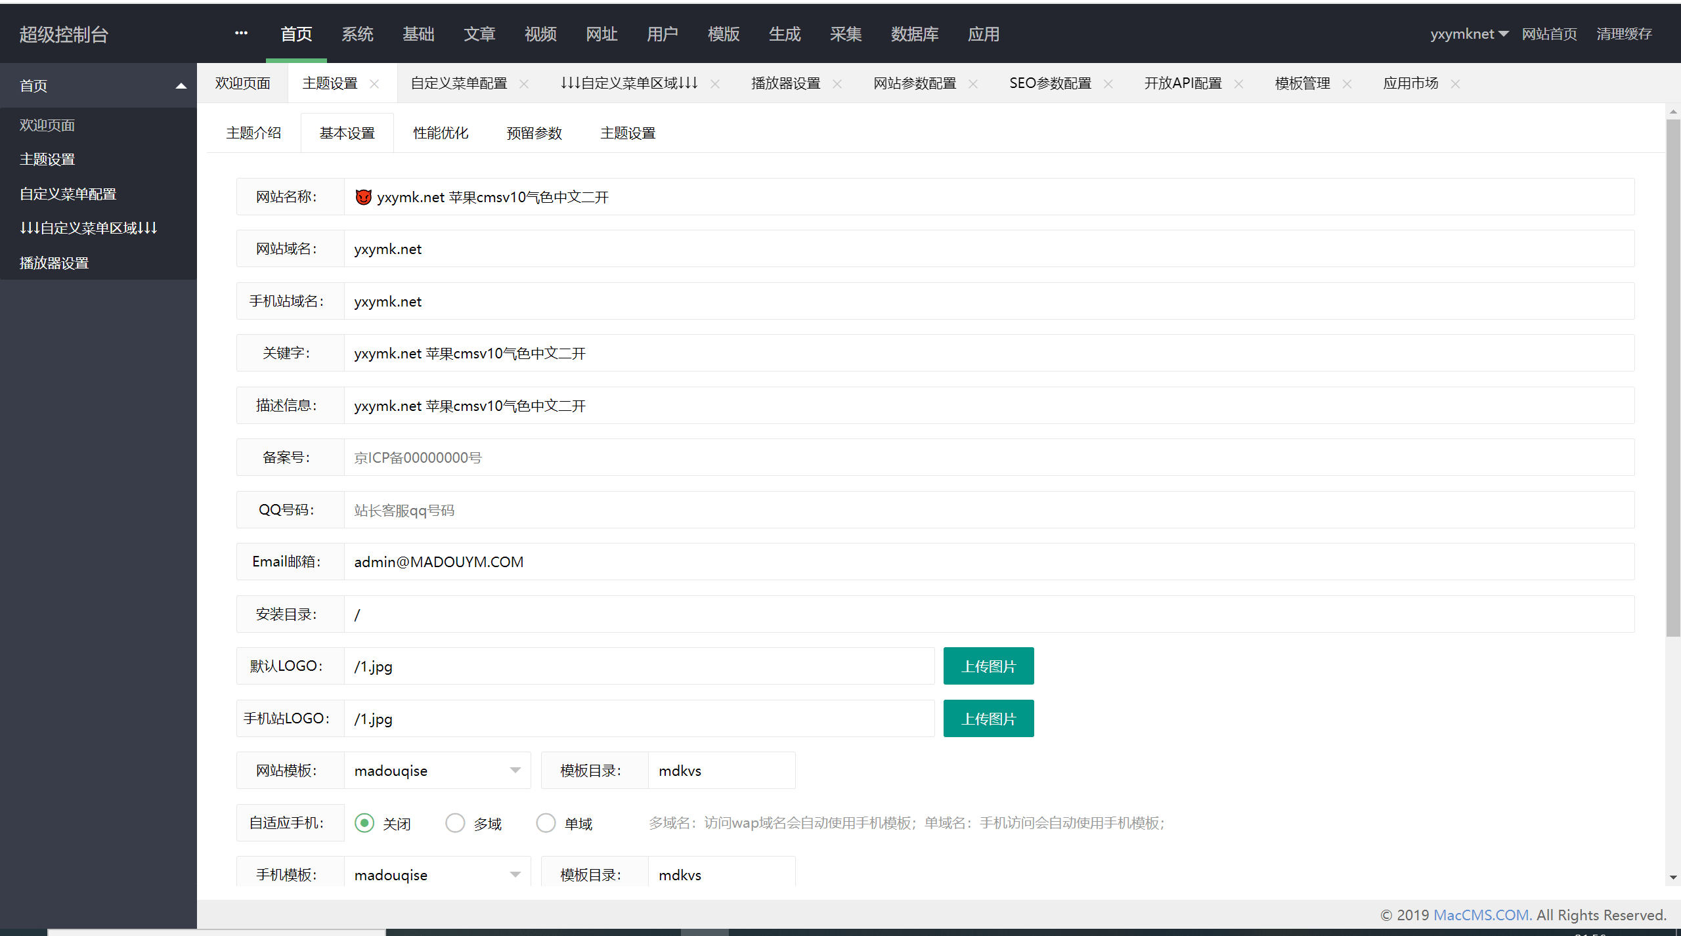Close the SEO参数配置 tab
The width and height of the screenshot is (1681, 936).
[1108, 84]
